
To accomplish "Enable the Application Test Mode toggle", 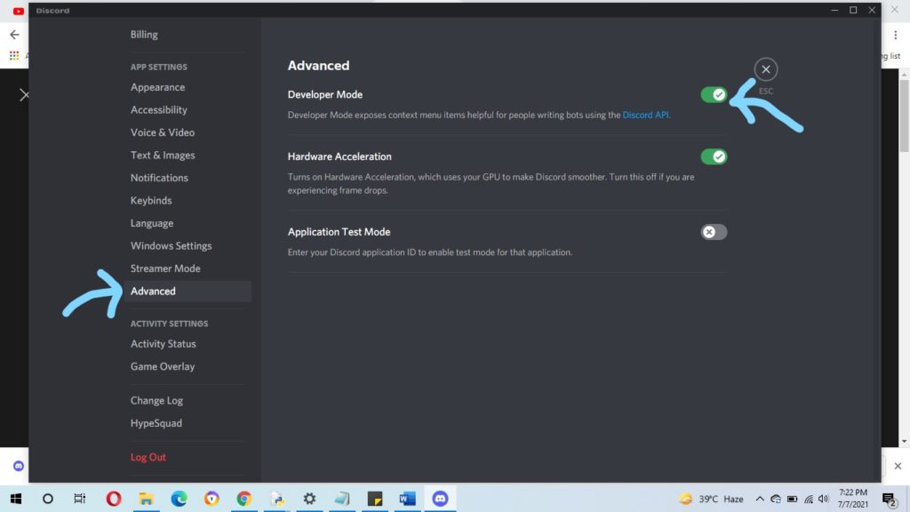I will 714,232.
